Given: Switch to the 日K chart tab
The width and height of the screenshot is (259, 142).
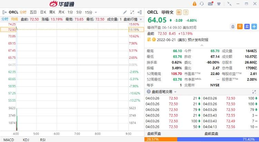Looking at the screenshot, I should click(43, 12).
